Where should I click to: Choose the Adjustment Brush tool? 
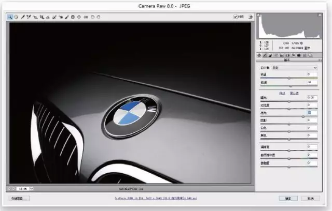67,17
